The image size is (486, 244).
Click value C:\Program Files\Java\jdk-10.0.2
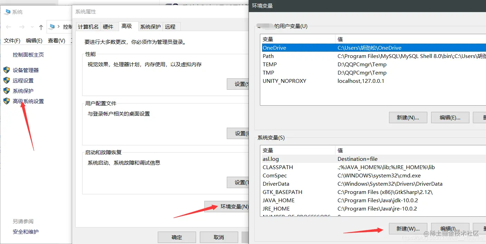click(x=377, y=200)
